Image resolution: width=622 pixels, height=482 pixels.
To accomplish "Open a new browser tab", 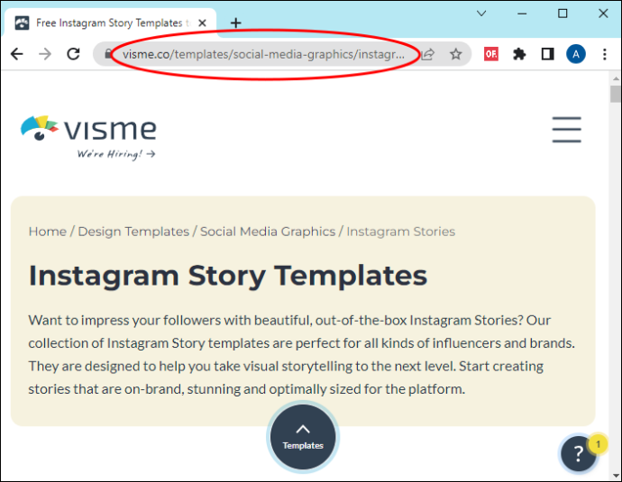I will coord(235,23).
